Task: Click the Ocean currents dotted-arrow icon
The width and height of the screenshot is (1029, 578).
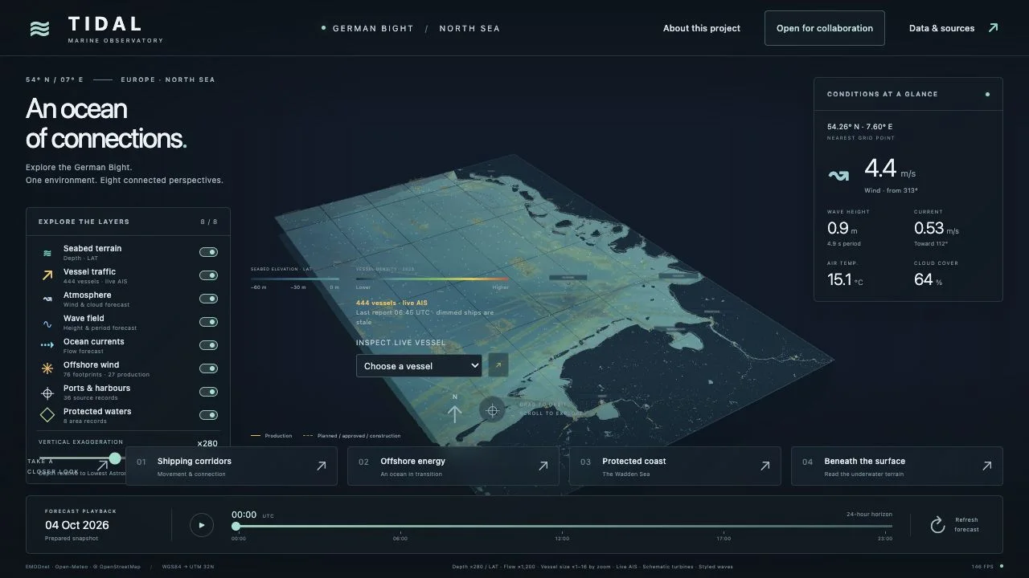Action: click(x=47, y=345)
